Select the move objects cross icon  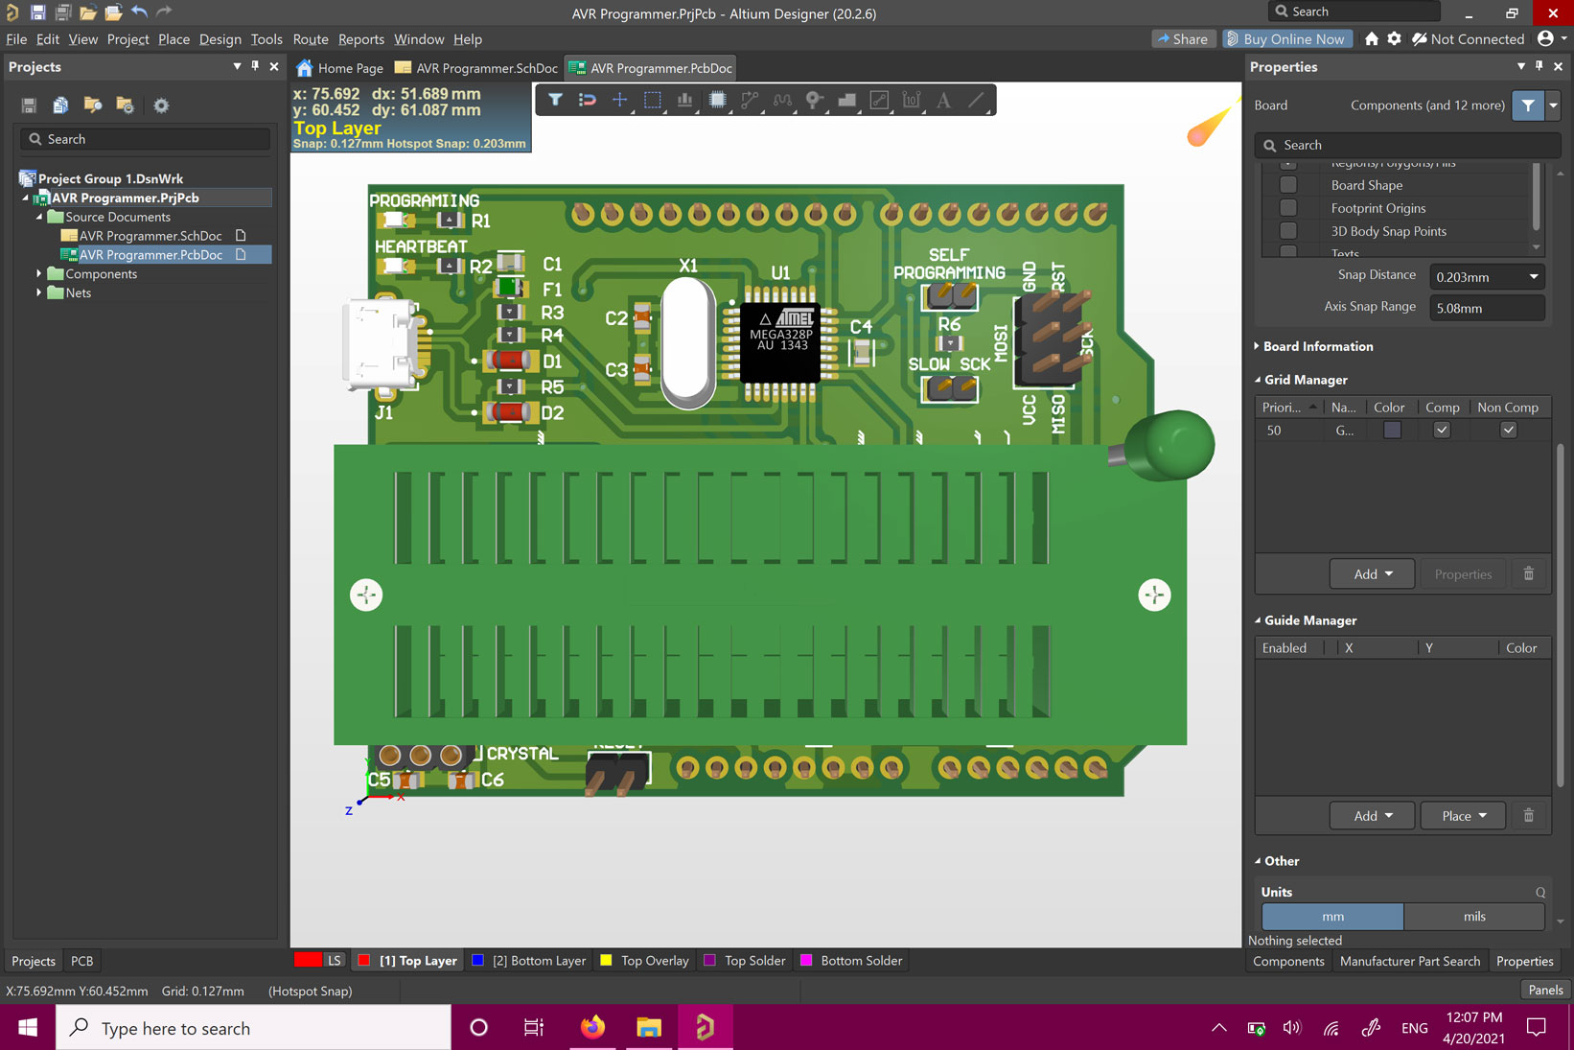(620, 100)
